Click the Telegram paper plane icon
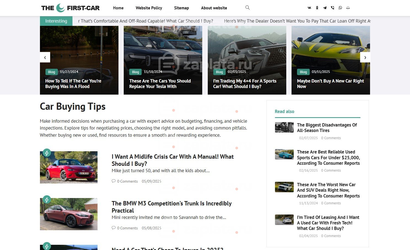The image size is (410, 250). point(325,8)
